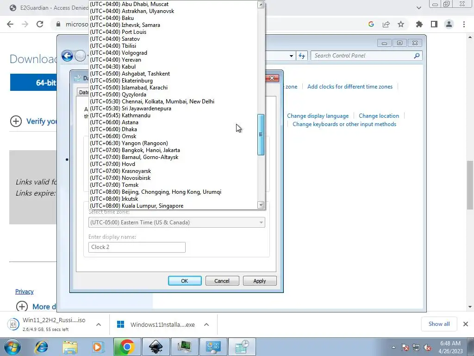Pick (UTC+04:00) Izhevsk, Samara entry

point(173,25)
